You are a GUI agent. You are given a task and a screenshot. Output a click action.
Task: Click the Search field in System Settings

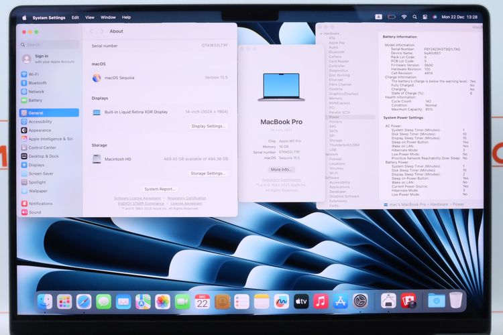pyautogui.click(x=50, y=45)
